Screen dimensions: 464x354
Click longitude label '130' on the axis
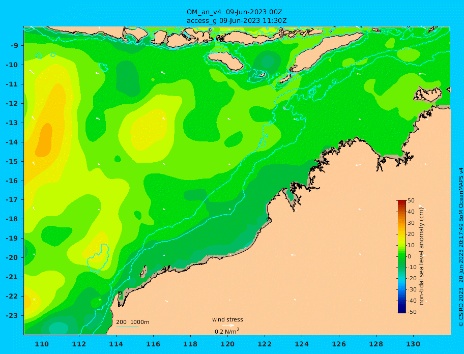pyautogui.click(x=413, y=344)
